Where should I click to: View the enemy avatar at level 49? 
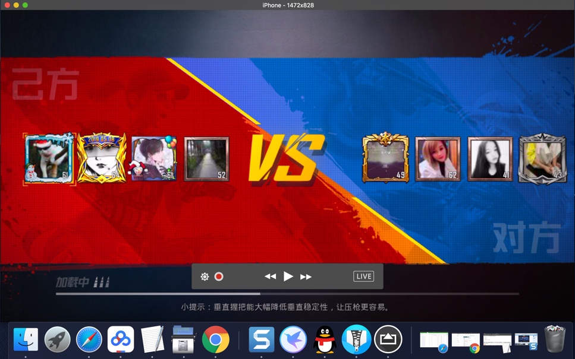tap(385, 158)
